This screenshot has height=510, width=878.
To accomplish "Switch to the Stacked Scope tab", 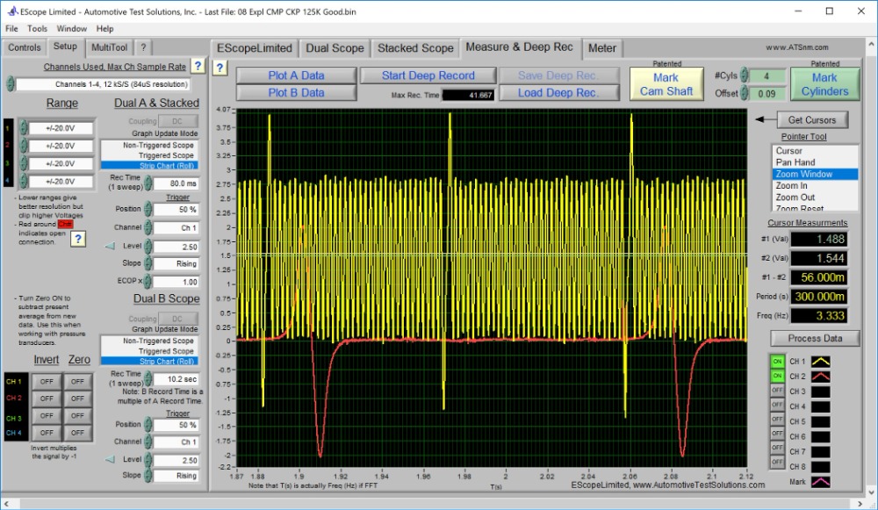I will click(415, 48).
